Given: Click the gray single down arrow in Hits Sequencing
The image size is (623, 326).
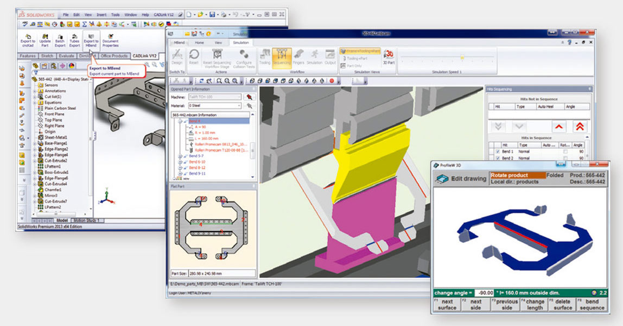Looking at the screenshot, I should click(519, 127).
